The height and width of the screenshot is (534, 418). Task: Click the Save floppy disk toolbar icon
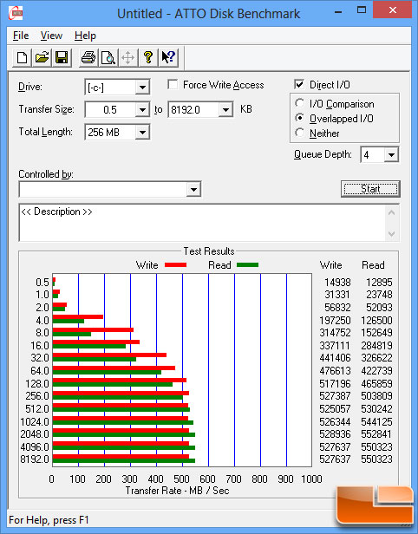point(62,57)
